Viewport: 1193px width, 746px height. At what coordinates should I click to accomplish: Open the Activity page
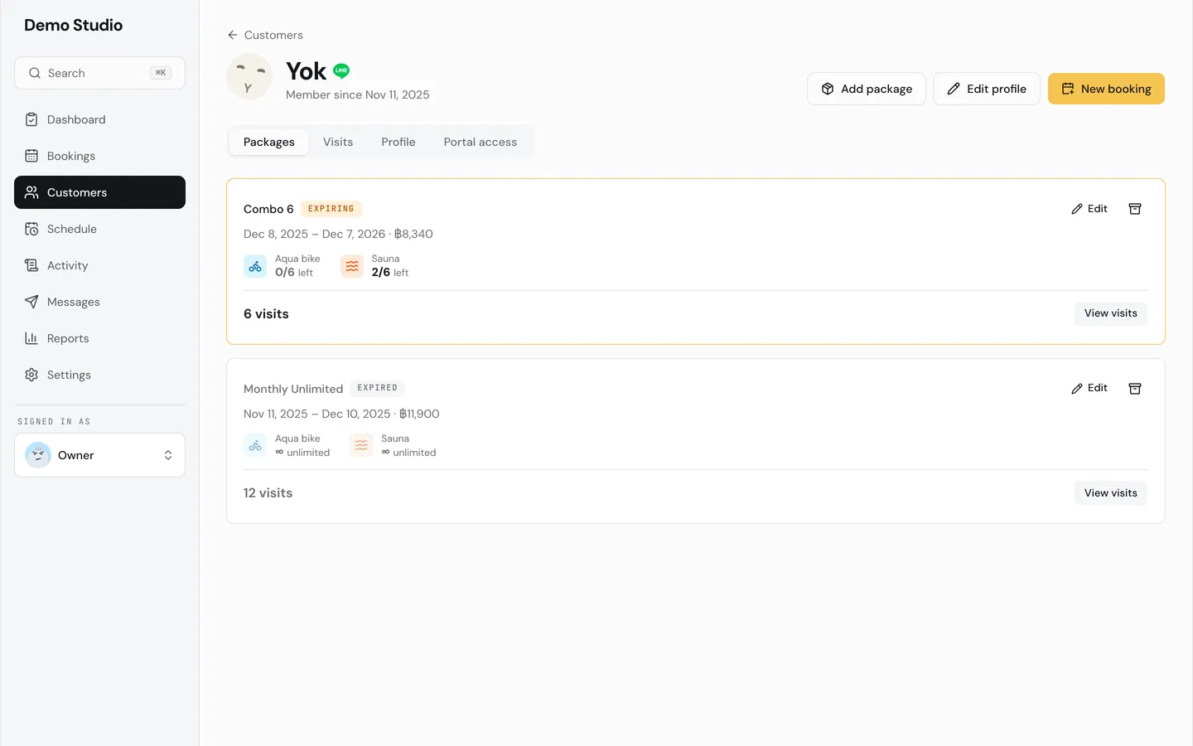pyautogui.click(x=99, y=265)
